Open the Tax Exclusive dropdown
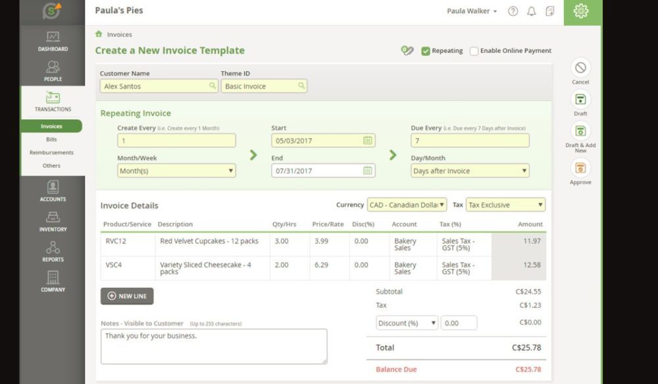The height and width of the screenshot is (384, 658). [505, 205]
